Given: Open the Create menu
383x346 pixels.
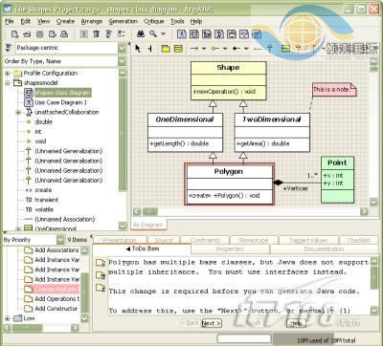Looking at the screenshot, I should pyautogui.click(x=65, y=21).
